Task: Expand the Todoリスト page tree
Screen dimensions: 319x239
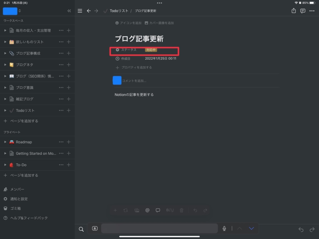Action: (x=5, y=110)
